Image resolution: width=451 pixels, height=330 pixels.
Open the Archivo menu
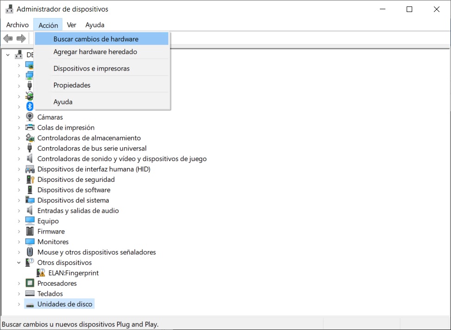[18, 25]
